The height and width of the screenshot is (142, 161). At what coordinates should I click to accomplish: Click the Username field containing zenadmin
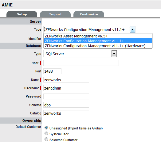66,88
